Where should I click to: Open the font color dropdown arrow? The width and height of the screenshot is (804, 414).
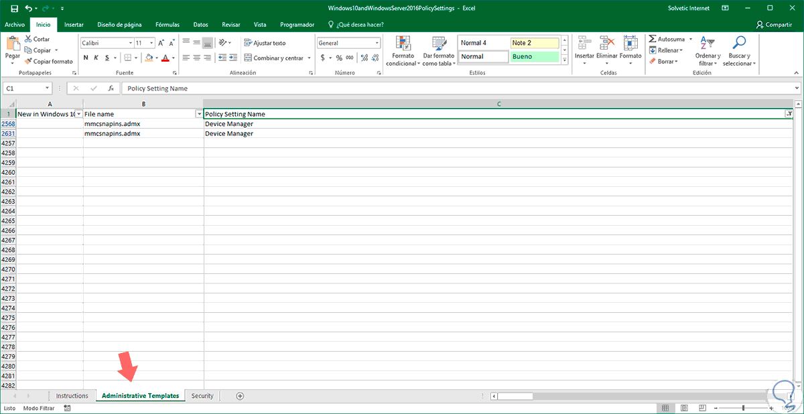click(173, 58)
